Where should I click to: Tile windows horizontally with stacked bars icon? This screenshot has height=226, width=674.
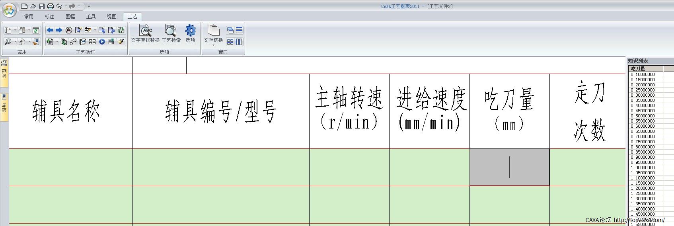click(x=239, y=30)
